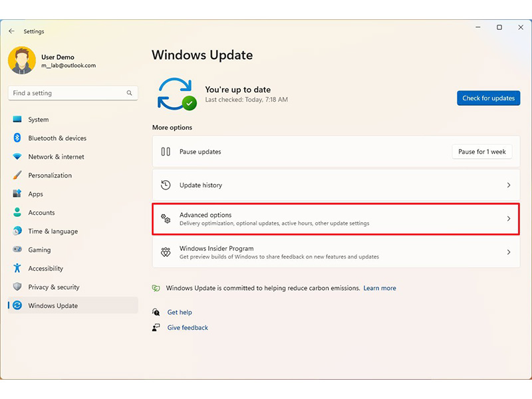The height and width of the screenshot is (399, 532).
Task: Expand Update history chevron
Action: (x=509, y=185)
